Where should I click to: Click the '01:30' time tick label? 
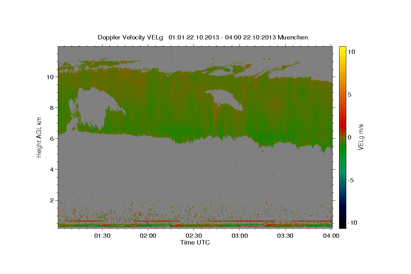[102, 236]
